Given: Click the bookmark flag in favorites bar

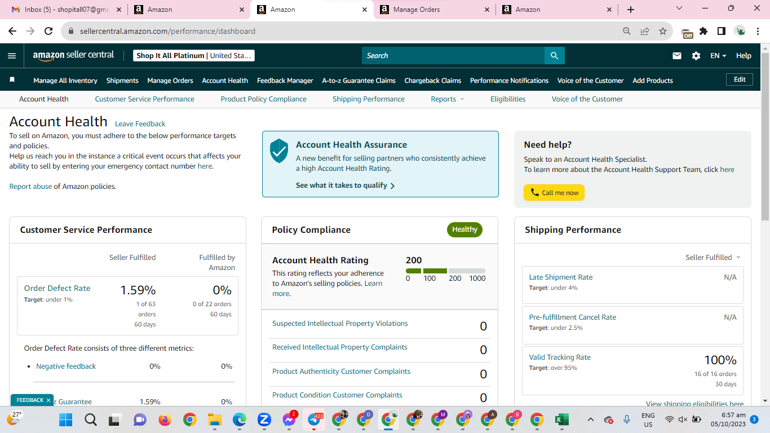Looking at the screenshot, I should [12, 80].
